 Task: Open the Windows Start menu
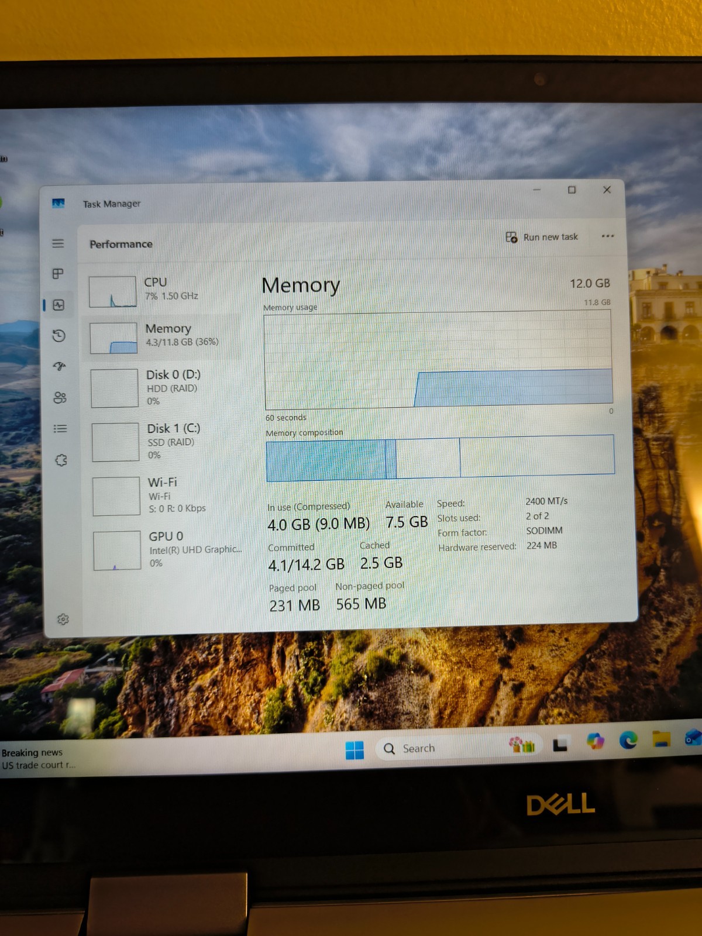(x=355, y=750)
